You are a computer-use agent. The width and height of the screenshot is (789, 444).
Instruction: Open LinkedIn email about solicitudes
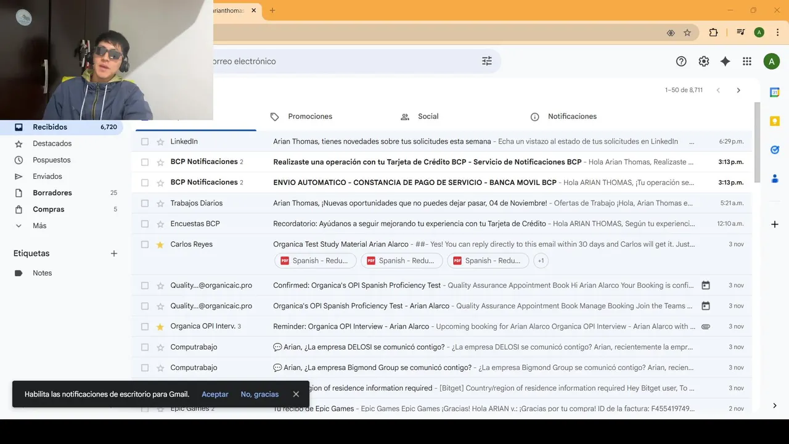click(x=441, y=141)
